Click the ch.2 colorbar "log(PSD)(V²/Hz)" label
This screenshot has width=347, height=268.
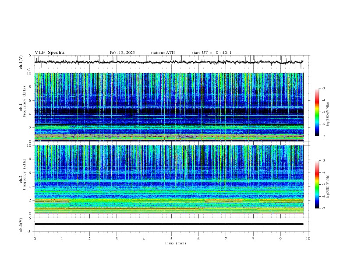pos(328,187)
